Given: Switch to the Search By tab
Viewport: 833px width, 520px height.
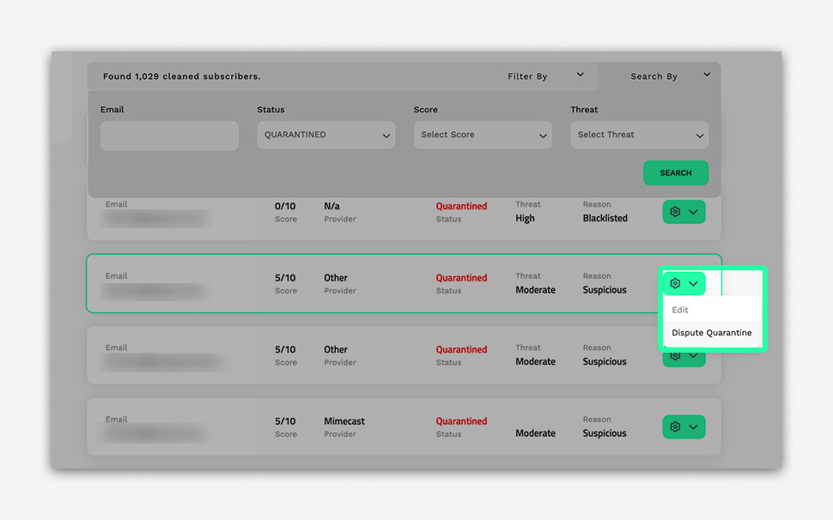Looking at the screenshot, I should pos(654,76).
